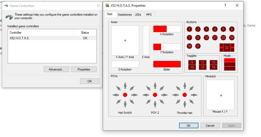261x137 pixels.
Task: Click the Ministick Mouse X / Y box
Action: coord(220,95)
